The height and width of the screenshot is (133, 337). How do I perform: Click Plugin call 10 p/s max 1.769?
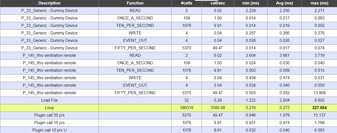pyautogui.click(x=319, y=123)
